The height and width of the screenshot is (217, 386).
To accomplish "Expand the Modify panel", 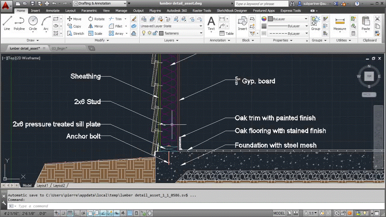I will (x=102, y=40).
